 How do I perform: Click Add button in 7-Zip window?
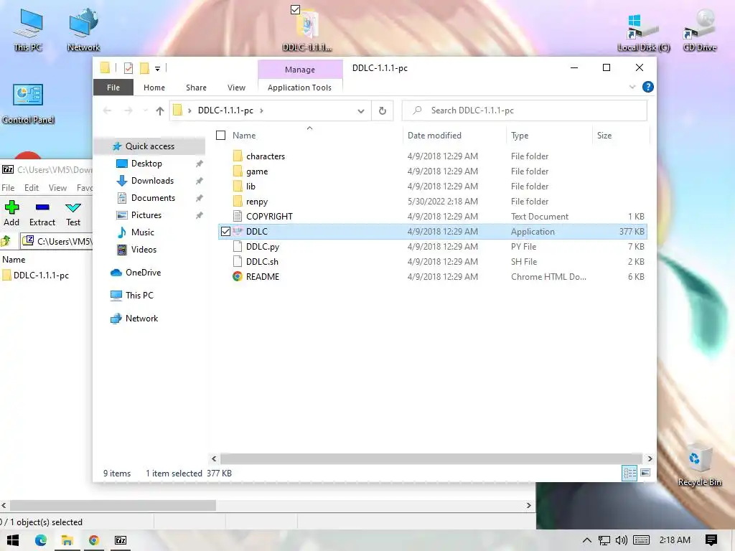click(x=11, y=213)
